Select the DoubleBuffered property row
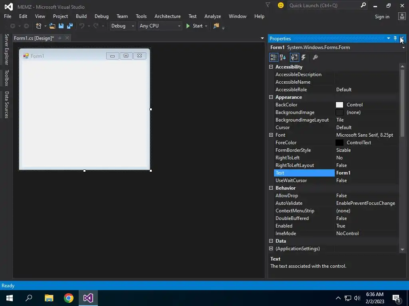Image resolution: width=409 pixels, height=306 pixels. click(336, 218)
